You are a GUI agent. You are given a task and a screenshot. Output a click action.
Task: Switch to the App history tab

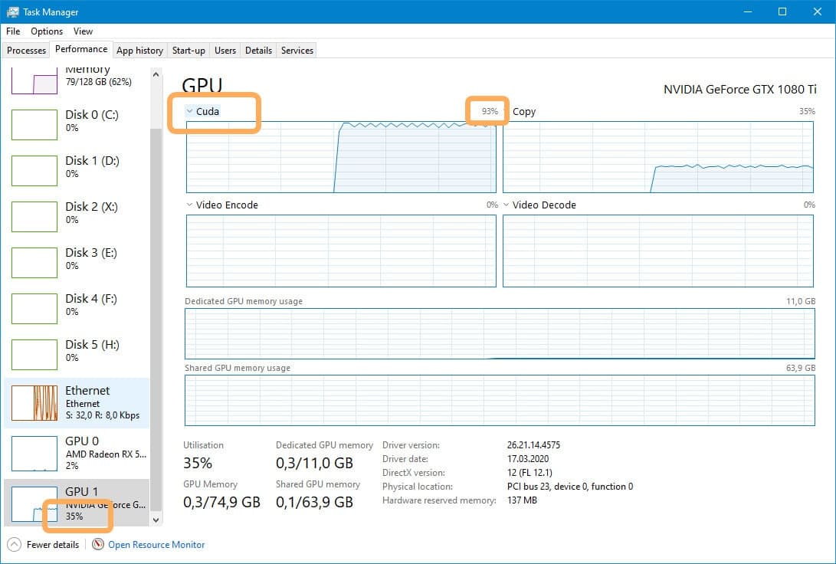click(139, 50)
